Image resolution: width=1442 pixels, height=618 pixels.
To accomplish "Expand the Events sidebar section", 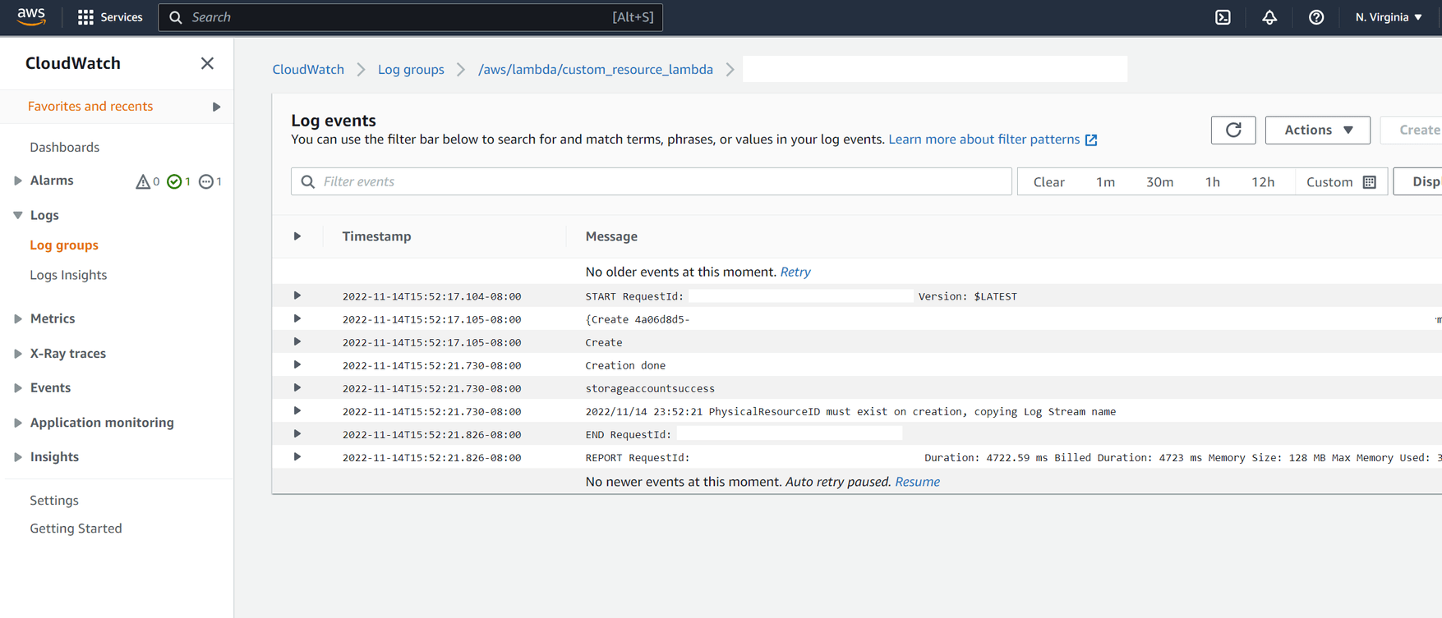I will pos(18,388).
